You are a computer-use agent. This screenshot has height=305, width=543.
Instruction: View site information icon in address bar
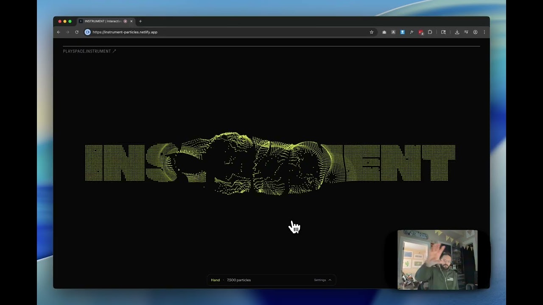coord(87,32)
